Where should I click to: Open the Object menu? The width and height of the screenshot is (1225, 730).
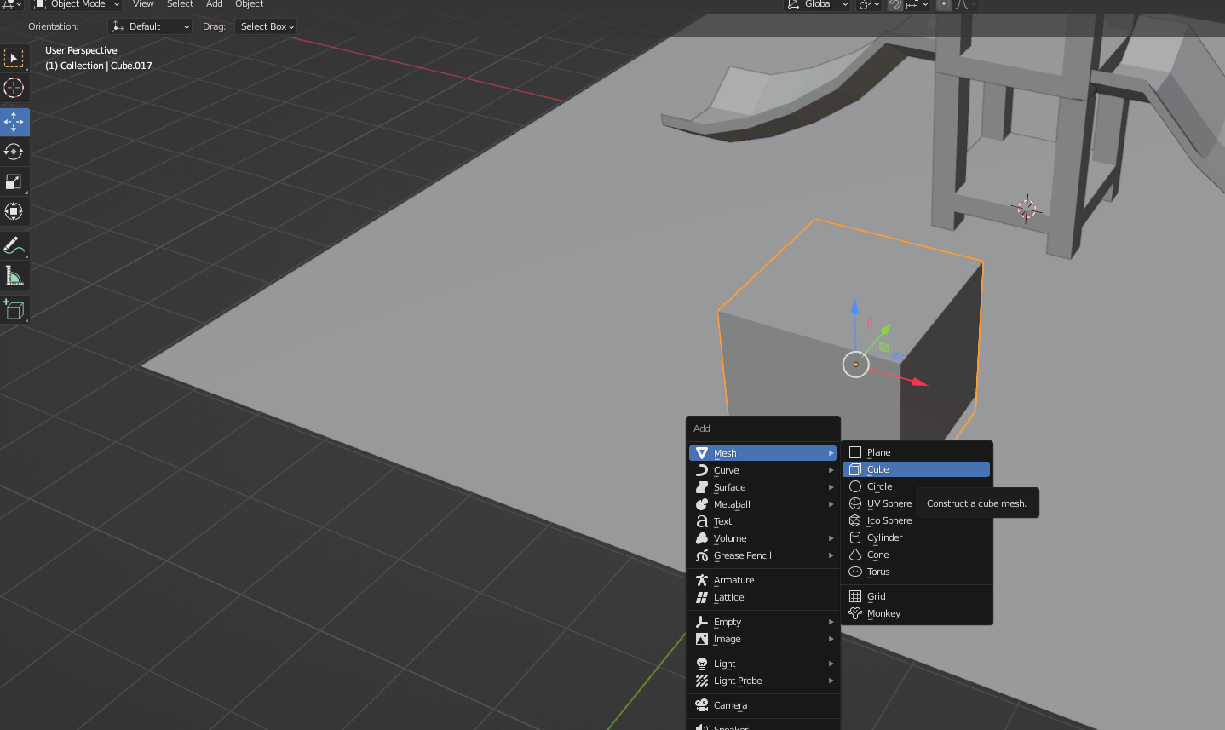[x=249, y=4]
